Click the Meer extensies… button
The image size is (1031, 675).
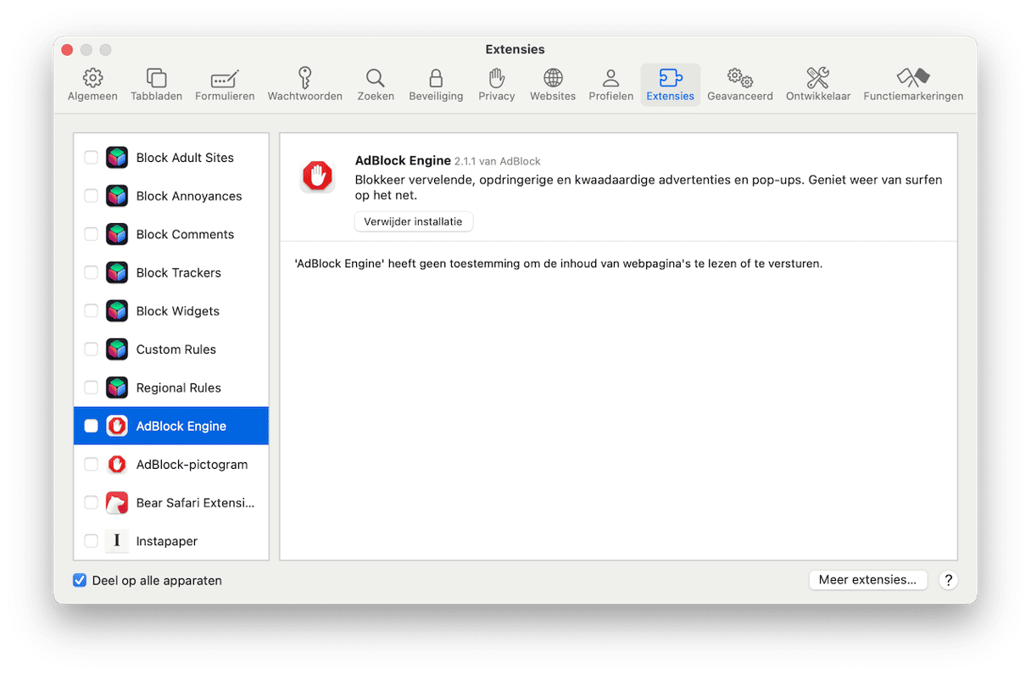point(867,580)
